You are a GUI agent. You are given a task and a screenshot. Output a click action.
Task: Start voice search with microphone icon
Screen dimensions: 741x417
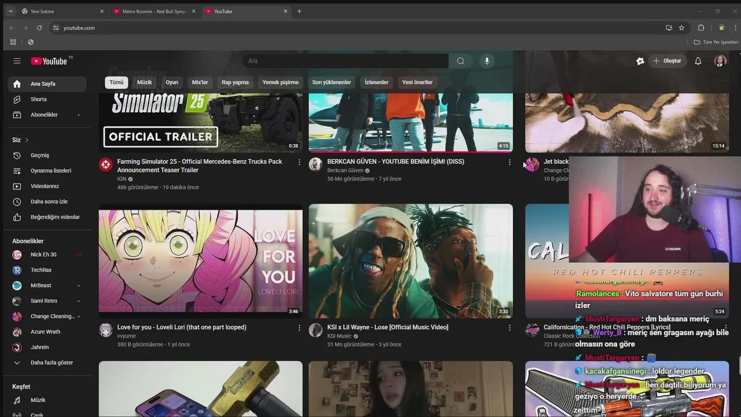487,61
